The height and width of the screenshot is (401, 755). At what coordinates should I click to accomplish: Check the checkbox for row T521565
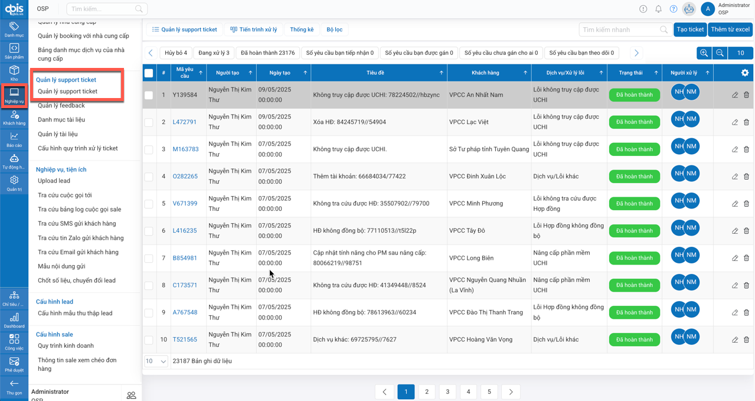[149, 340]
